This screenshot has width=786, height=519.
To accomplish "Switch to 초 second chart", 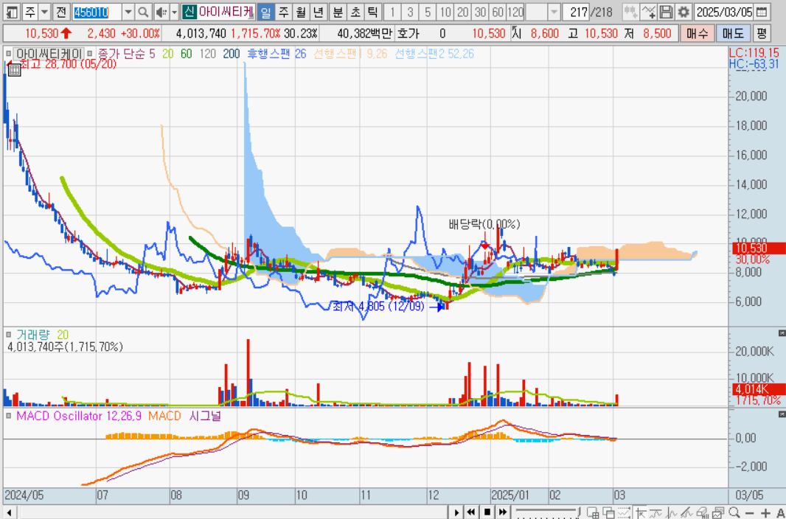I will coord(355,12).
